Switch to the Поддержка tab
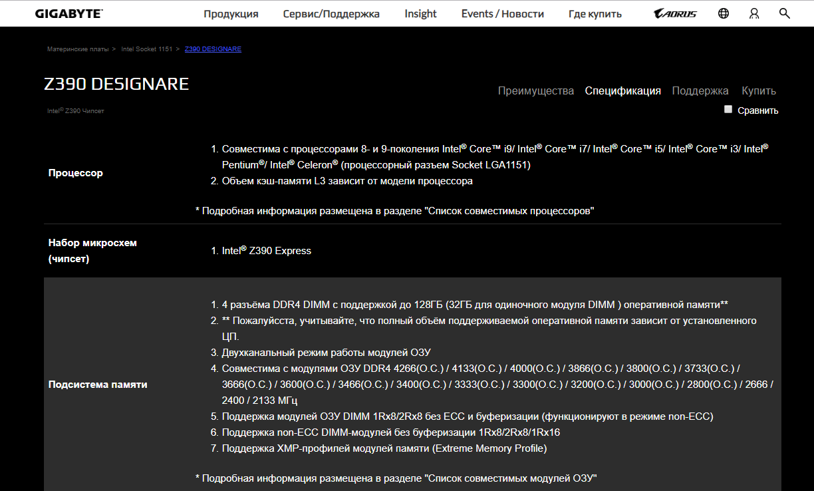 click(x=700, y=91)
